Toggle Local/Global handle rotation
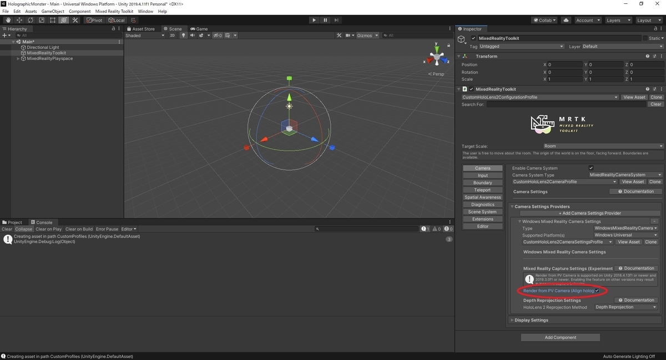The image size is (666, 360). tap(116, 20)
